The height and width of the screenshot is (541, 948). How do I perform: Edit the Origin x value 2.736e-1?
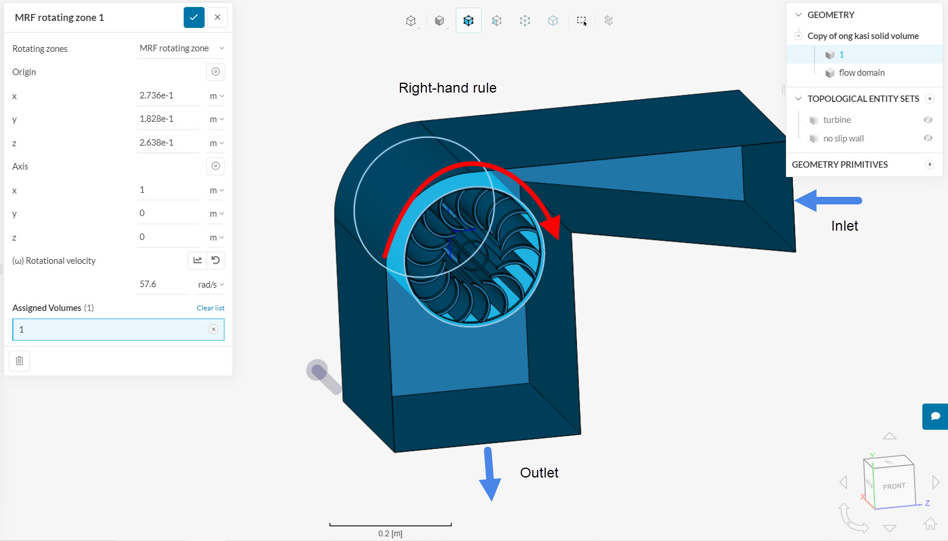(x=168, y=96)
